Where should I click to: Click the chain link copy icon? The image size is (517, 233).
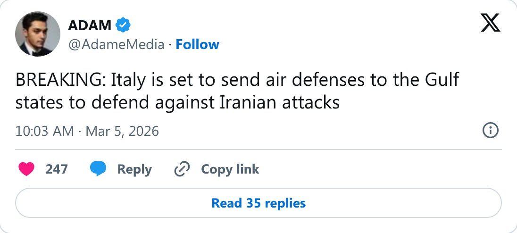tap(182, 169)
